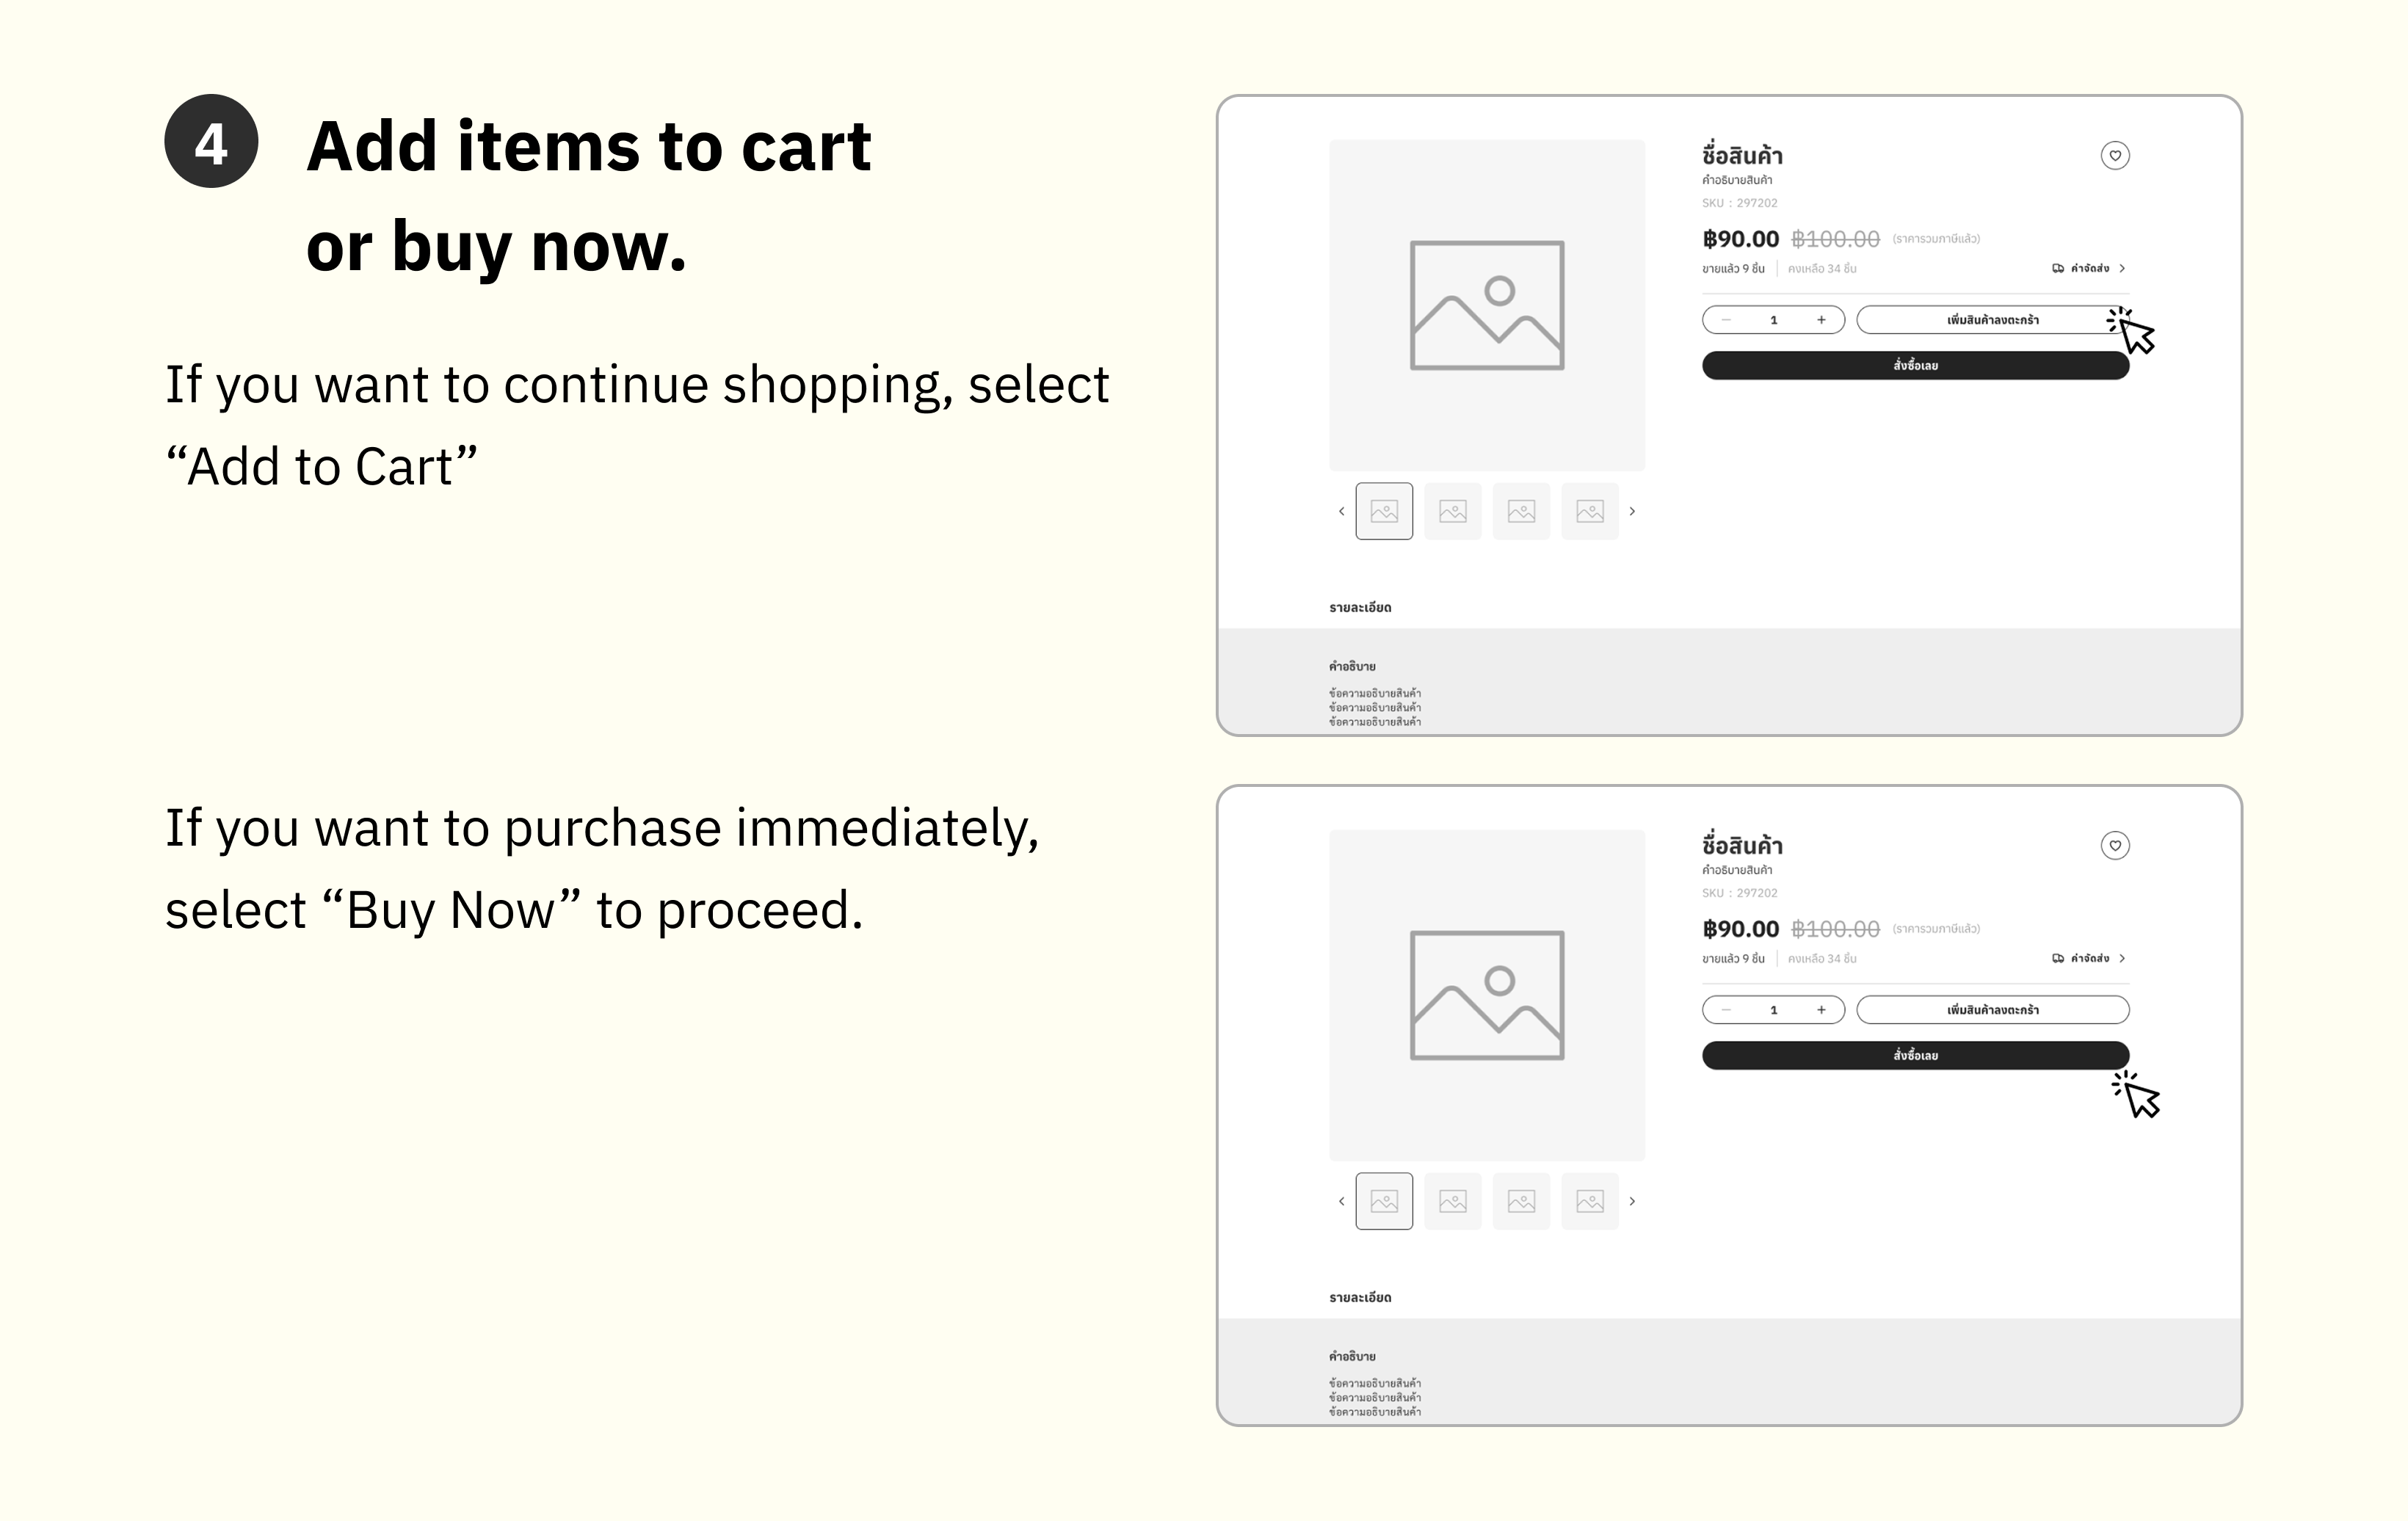
Task: Click the black buy-now button in lower mockup
Action: coord(1916,1056)
